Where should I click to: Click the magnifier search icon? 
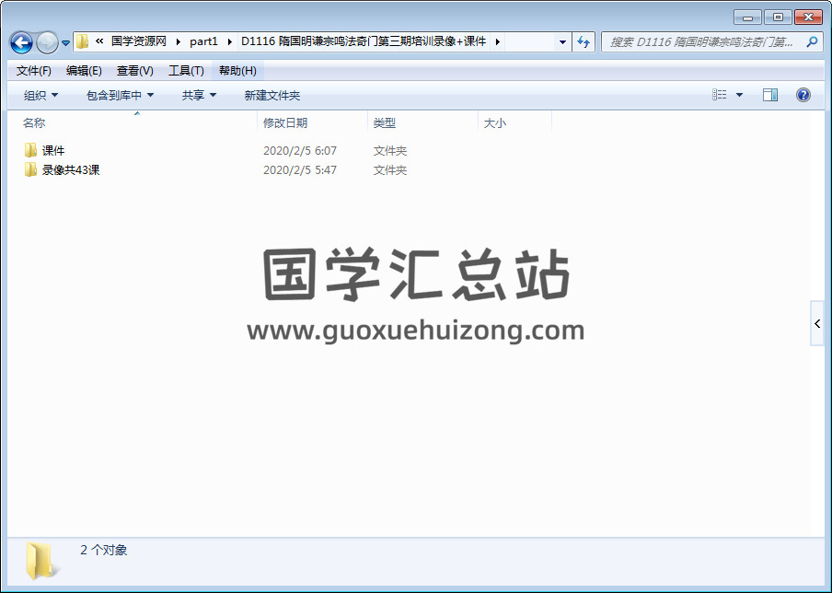[812, 41]
